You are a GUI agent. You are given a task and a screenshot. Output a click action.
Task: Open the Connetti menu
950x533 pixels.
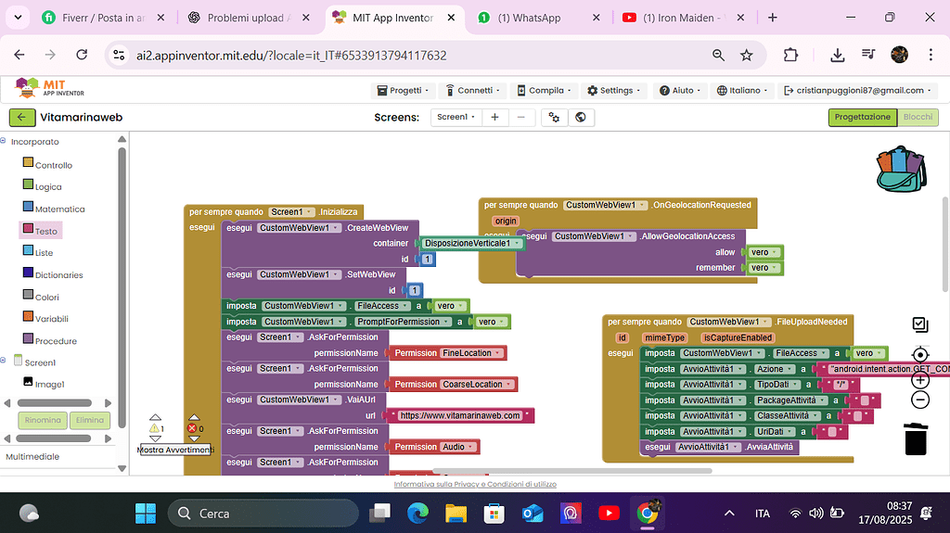[472, 90]
